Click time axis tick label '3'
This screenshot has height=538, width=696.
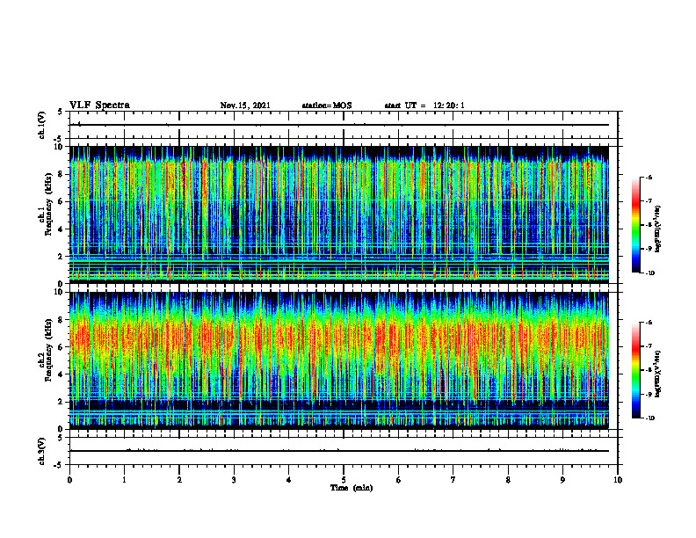tap(234, 480)
